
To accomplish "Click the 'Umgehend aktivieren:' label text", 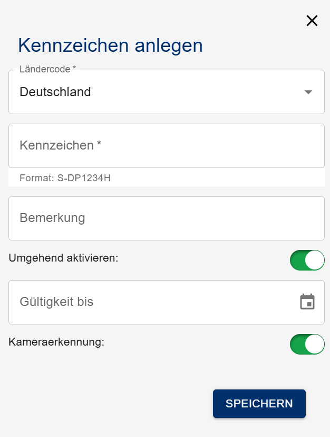I will tap(64, 258).
